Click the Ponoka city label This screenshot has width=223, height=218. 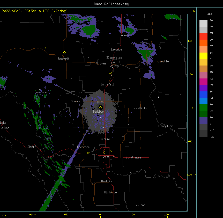tap(124, 35)
